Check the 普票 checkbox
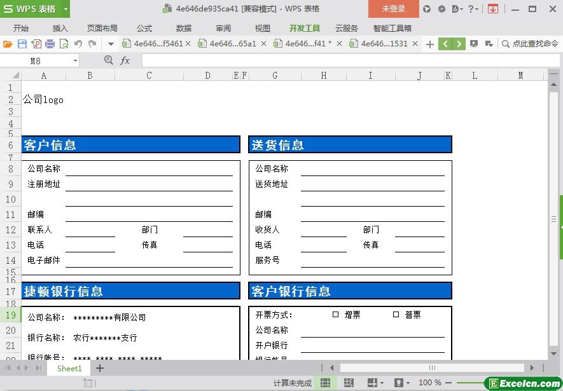The image size is (563, 391). [x=396, y=315]
